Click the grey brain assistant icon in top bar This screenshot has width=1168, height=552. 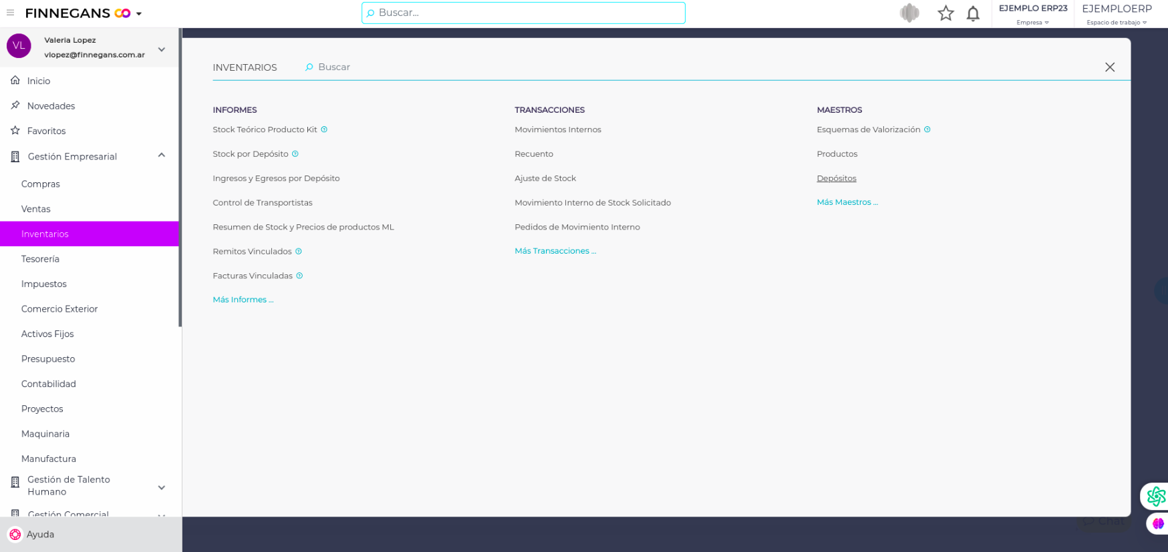[909, 13]
